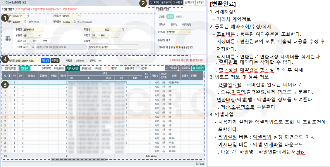Image resolution: width=330 pixels, height=167 pixels.
Task: Click the 삭제(F4) delete button
Action: tap(178, 2)
